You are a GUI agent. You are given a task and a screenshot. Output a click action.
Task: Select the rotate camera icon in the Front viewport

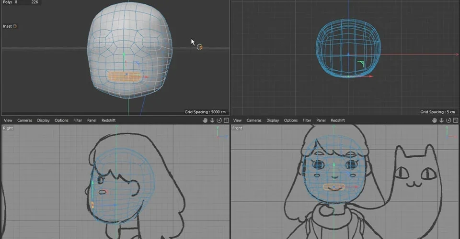448,120
